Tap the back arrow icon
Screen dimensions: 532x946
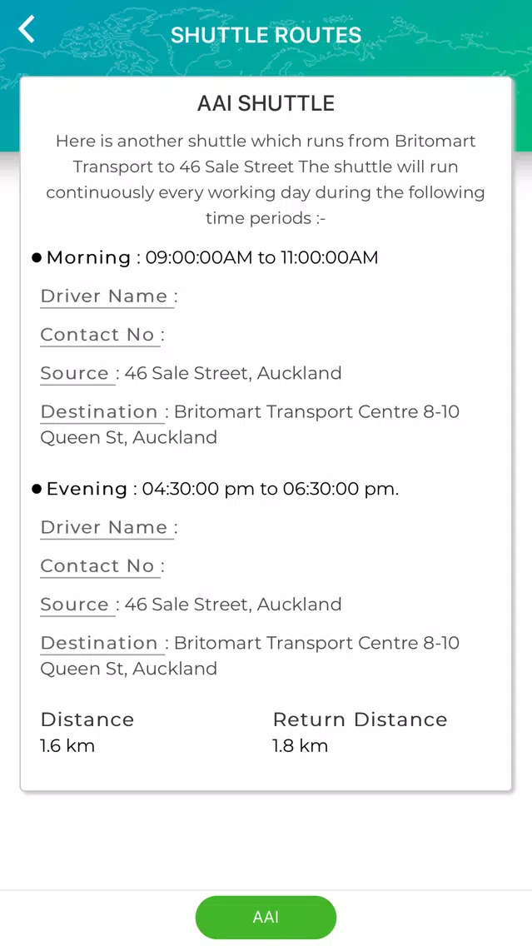pos(27,29)
